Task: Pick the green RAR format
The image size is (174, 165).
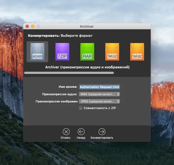Action: [87, 52]
